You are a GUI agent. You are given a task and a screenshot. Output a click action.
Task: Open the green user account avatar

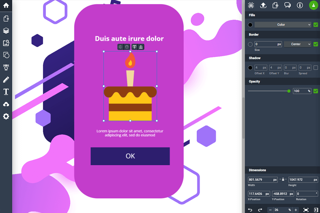pos(313,5)
